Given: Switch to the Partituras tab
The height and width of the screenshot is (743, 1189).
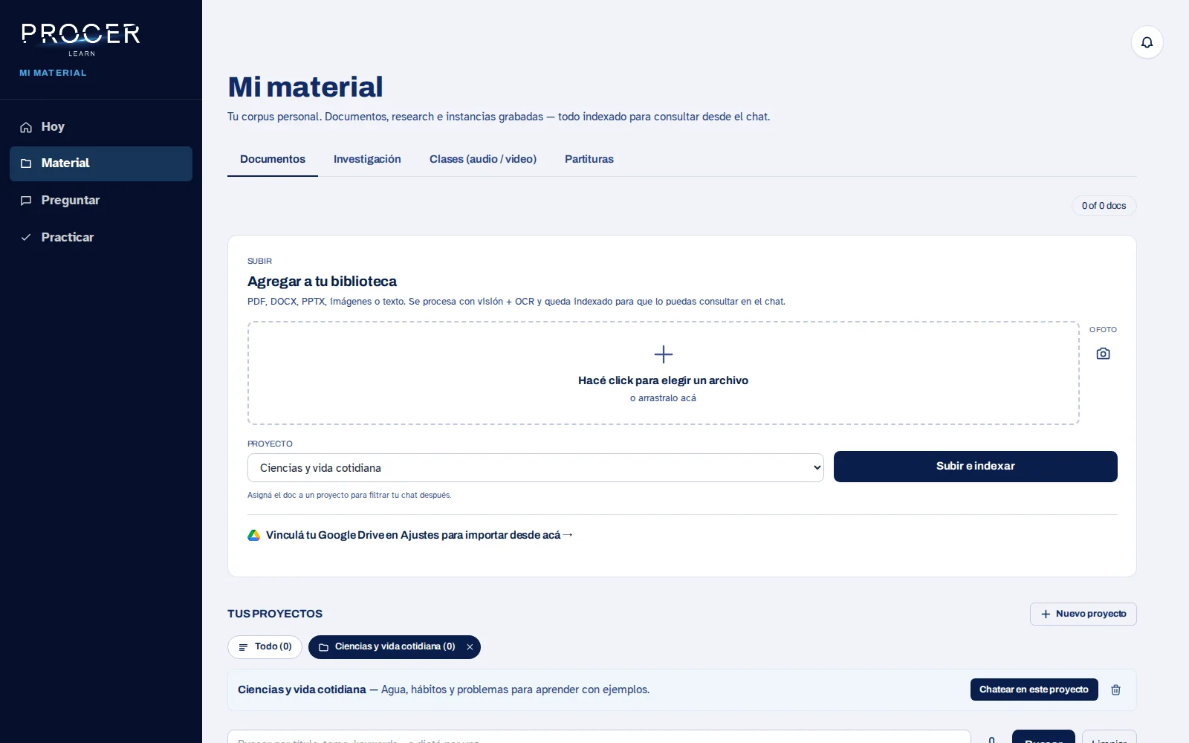Looking at the screenshot, I should tap(589, 159).
